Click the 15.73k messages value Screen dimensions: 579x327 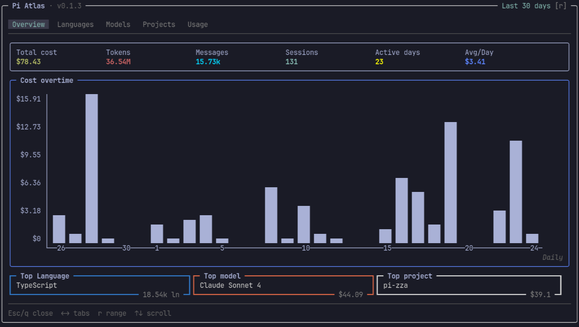coord(208,61)
